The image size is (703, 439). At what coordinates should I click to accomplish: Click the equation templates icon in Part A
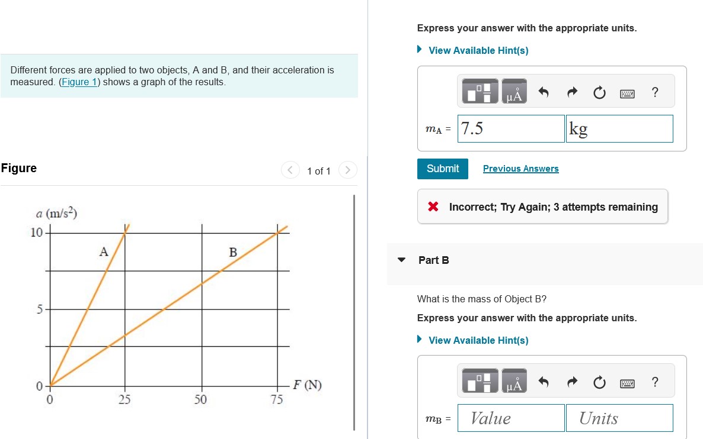(480, 91)
